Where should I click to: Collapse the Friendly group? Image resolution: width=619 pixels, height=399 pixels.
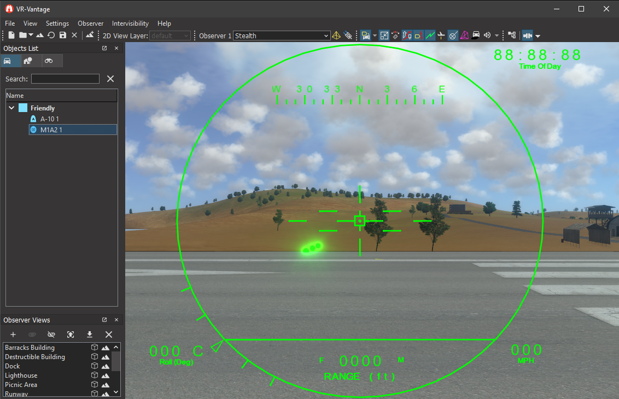(x=11, y=108)
